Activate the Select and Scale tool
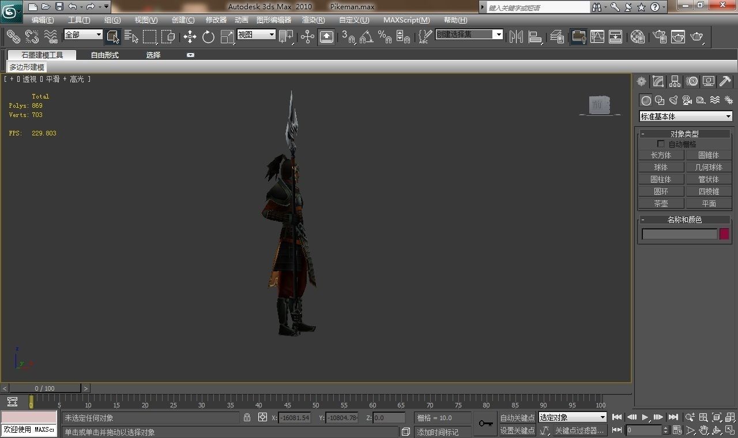This screenshot has height=438, width=738. pos(227,37)
